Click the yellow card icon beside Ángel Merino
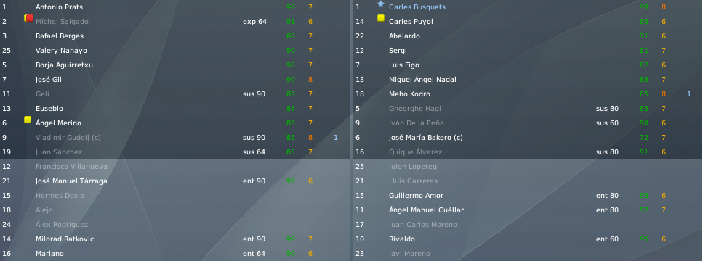The height and width of the screenshot is (261, 703). (x=28, y=120)
